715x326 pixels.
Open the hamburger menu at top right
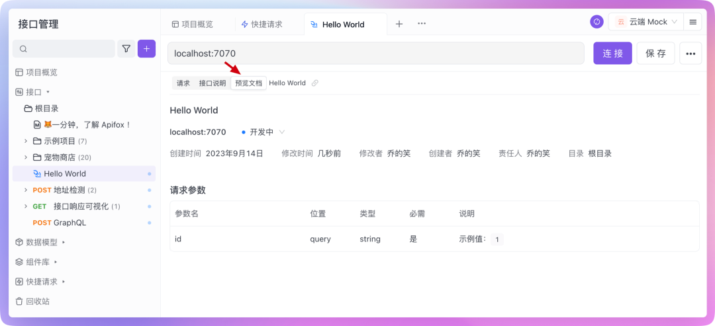(692, 22)
